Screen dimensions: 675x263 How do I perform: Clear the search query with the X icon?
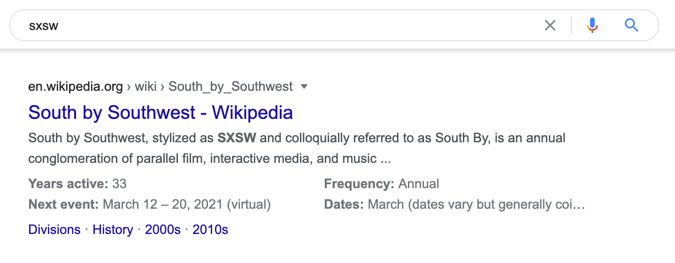(x=550, y=25)
